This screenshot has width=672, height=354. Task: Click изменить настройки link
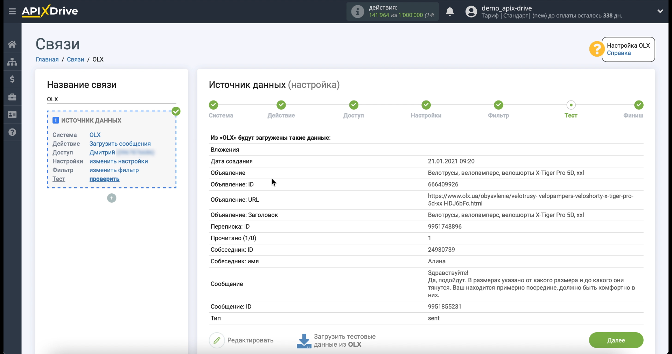(119, 161)
